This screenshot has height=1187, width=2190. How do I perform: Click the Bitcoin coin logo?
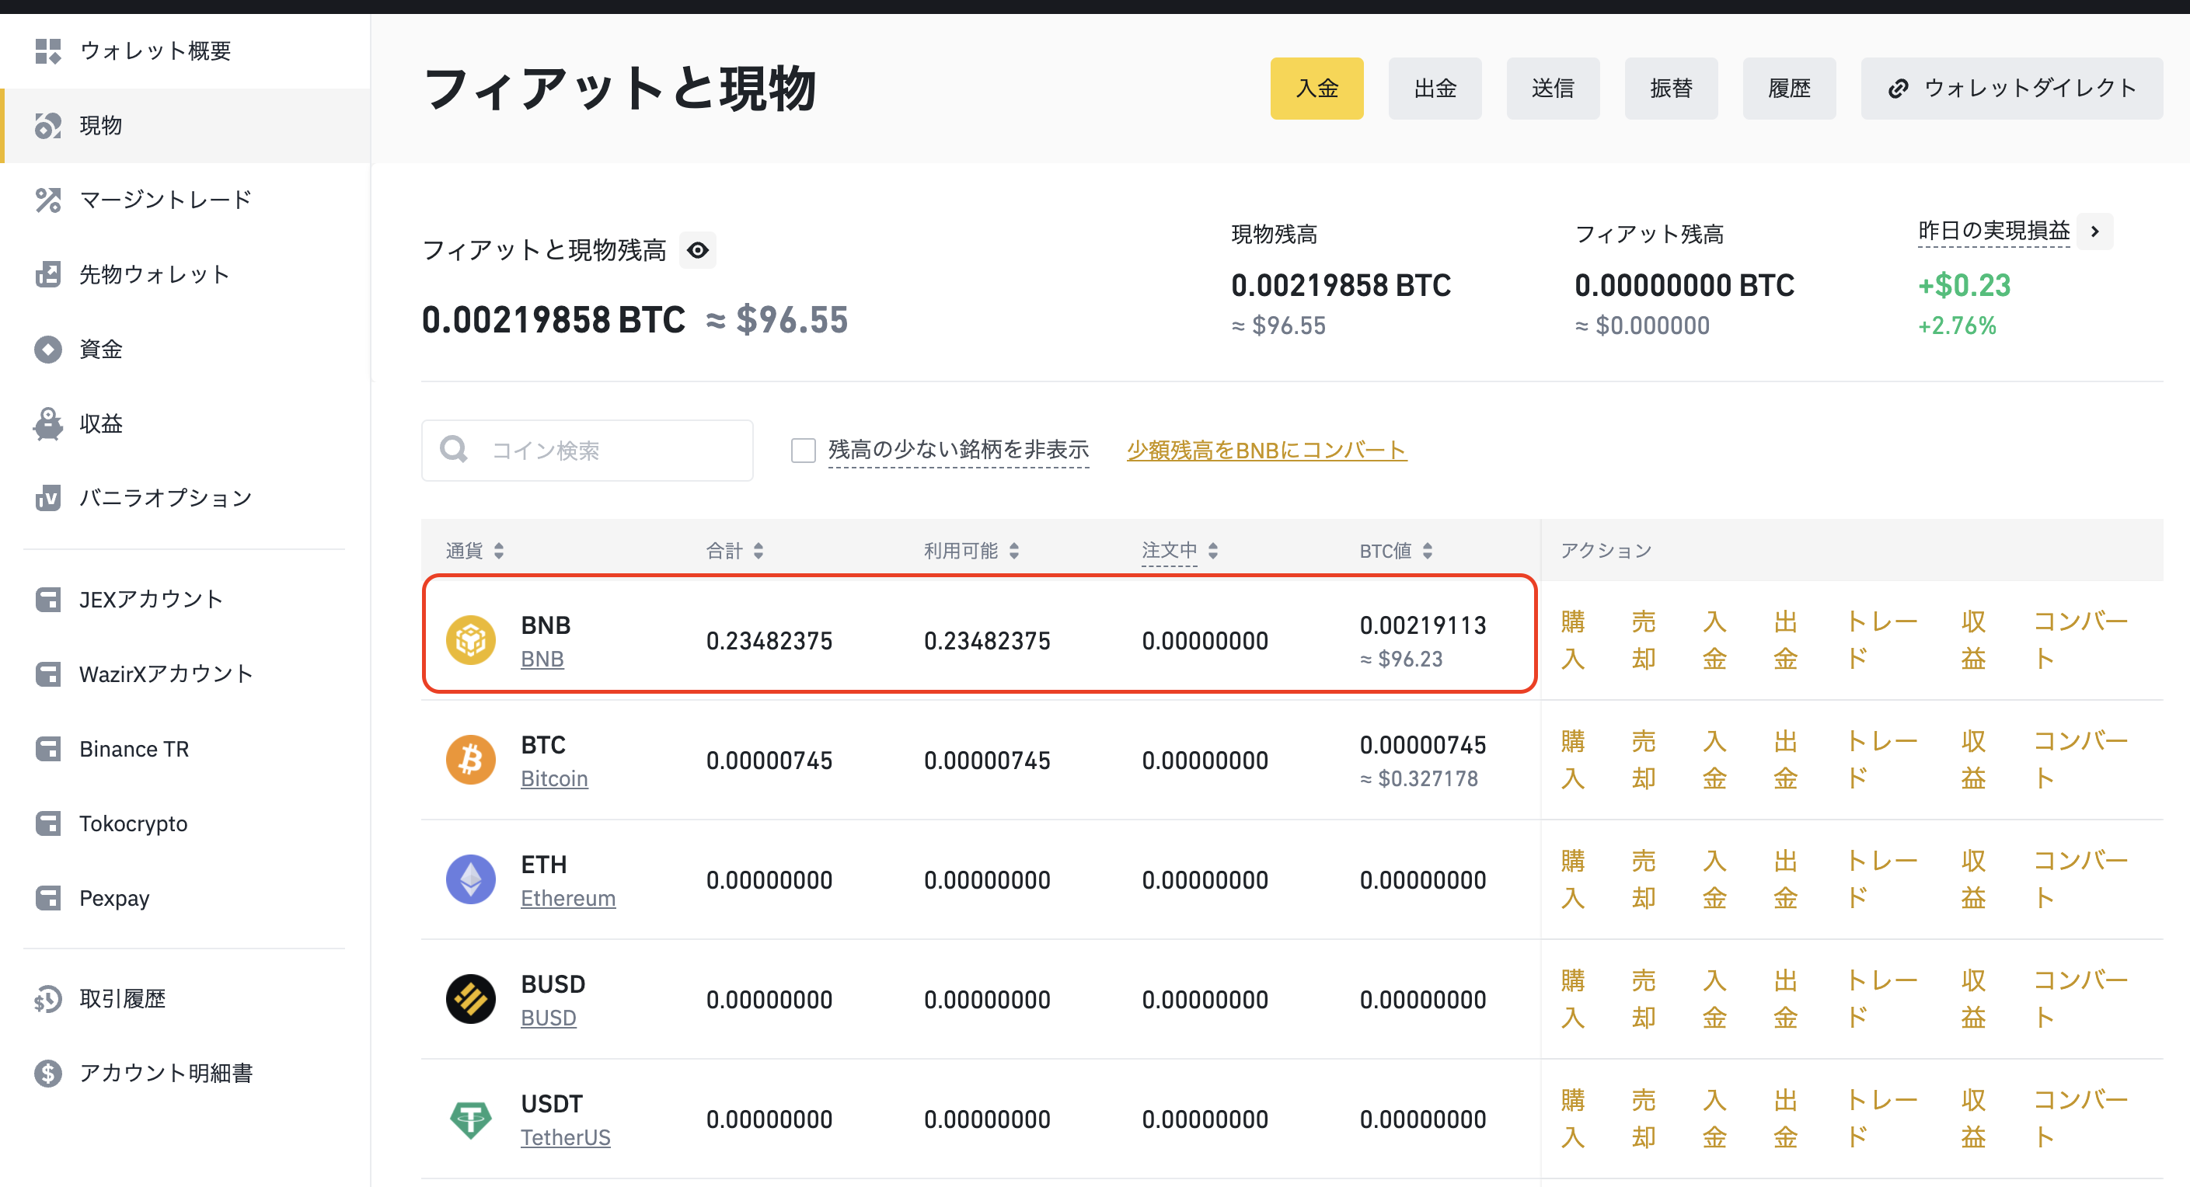(x=471, y=760)
